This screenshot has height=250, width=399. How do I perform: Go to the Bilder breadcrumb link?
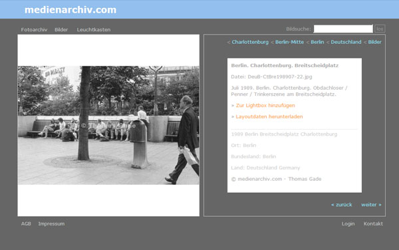(x=374, y=42)
